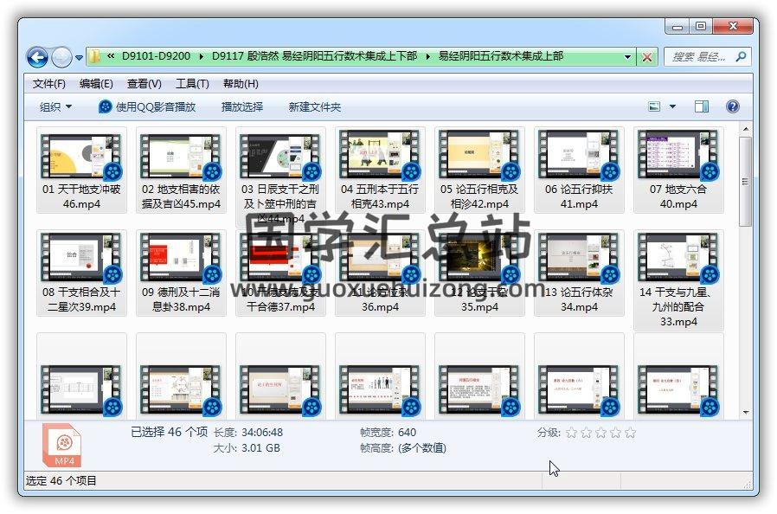777x514 pixels.
Task: Click 使用QQ影音播放 button
Action: (x=147, y=106)
